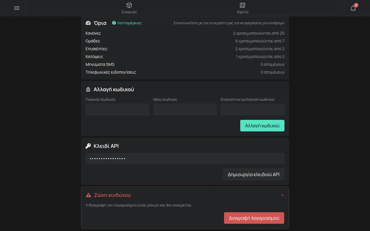Focus the Νέος Κωδικός field
Viewport: 370px width, 231px height.
[x=185, y=109]
